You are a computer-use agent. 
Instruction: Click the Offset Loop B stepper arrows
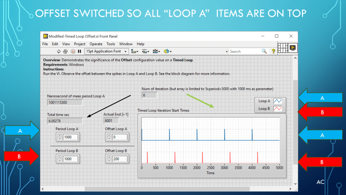pos(109,159)
